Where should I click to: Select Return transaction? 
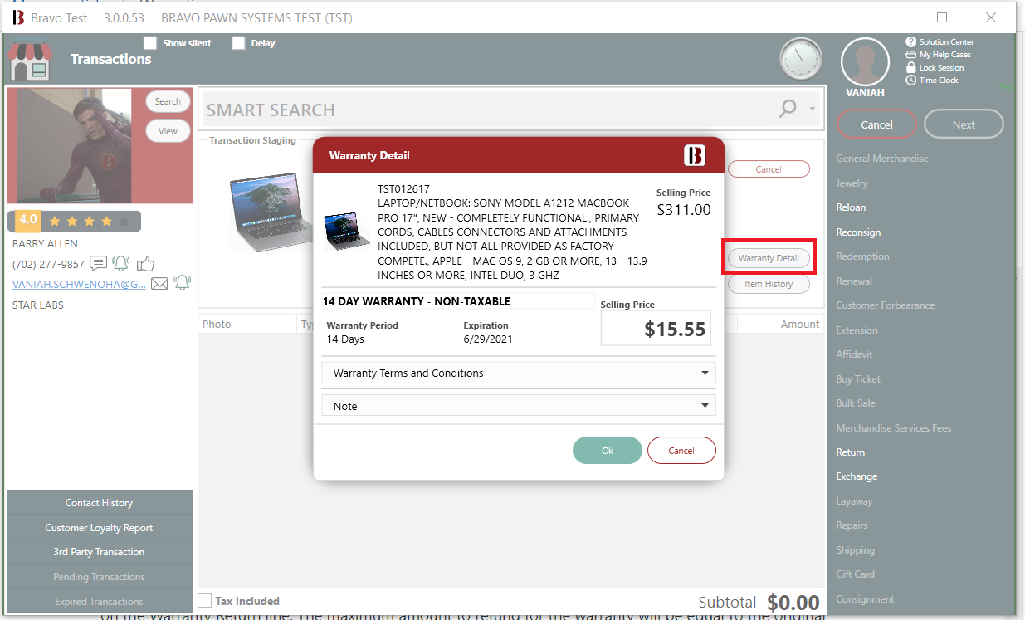click(850, 452)
